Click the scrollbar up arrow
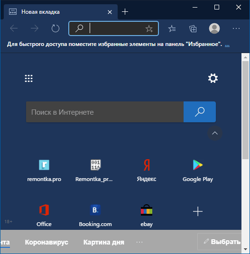This screenshot has width=250, height=254. [245, 57]
